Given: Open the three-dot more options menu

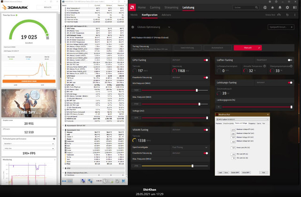Looking at the screenshot, I should coord(295,15).
